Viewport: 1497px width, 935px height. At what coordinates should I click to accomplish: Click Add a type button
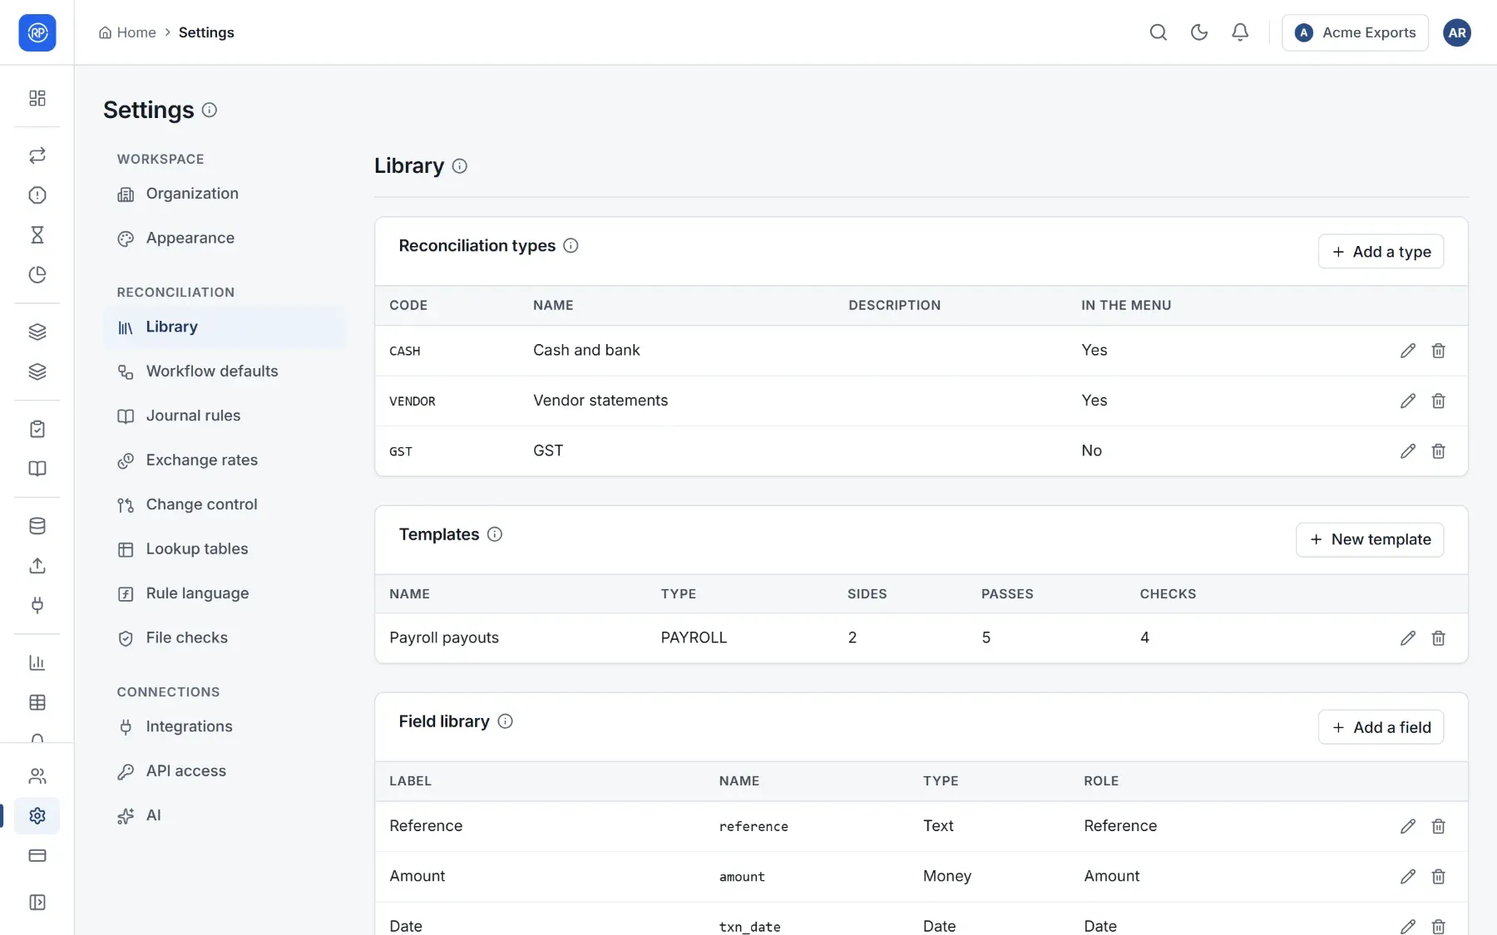[1381, 252]
